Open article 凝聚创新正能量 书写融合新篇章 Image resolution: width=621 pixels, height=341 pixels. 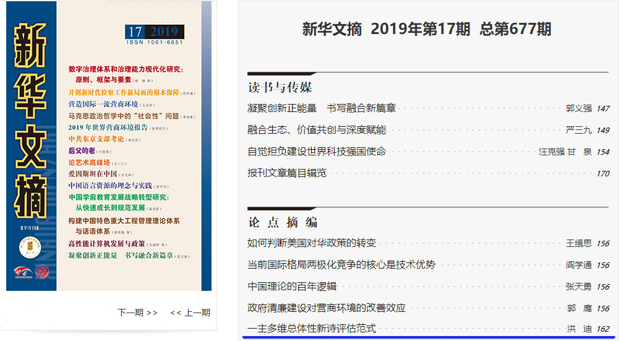322,108
